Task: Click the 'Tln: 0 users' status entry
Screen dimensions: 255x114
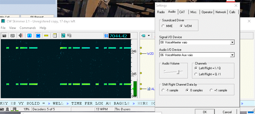Action: pos(123,109)
